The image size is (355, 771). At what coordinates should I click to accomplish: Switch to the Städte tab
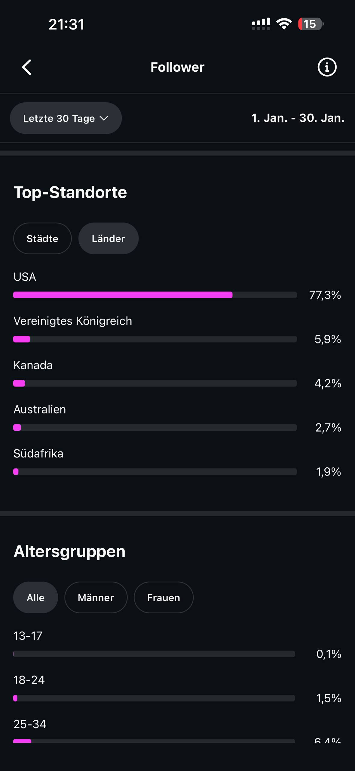coord(42,239)
